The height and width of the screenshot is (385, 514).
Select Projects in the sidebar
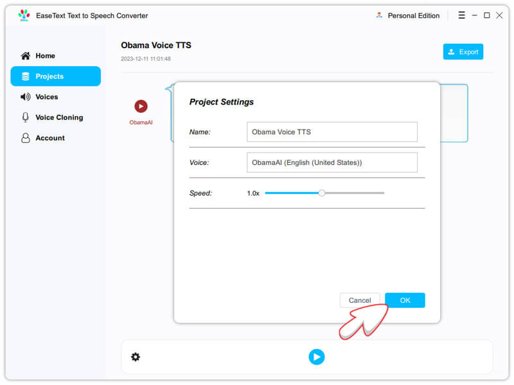pos(49,76)
